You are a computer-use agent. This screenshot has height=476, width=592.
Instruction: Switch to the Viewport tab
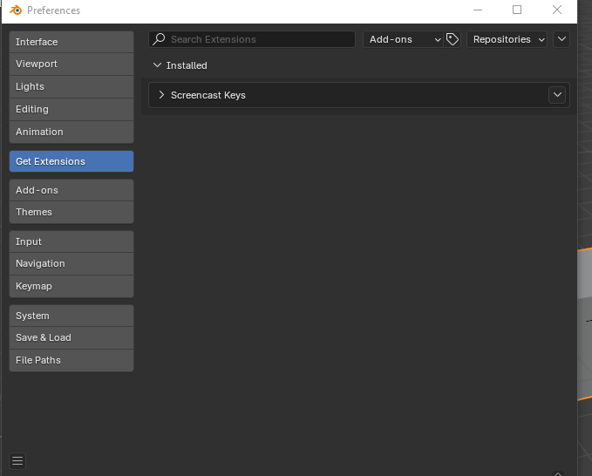[71, 65]
